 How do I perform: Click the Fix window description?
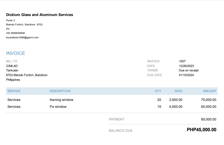(x=58, y=107)
